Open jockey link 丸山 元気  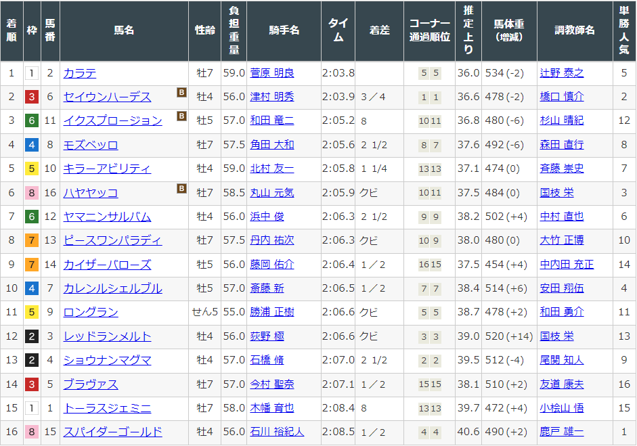271,193
